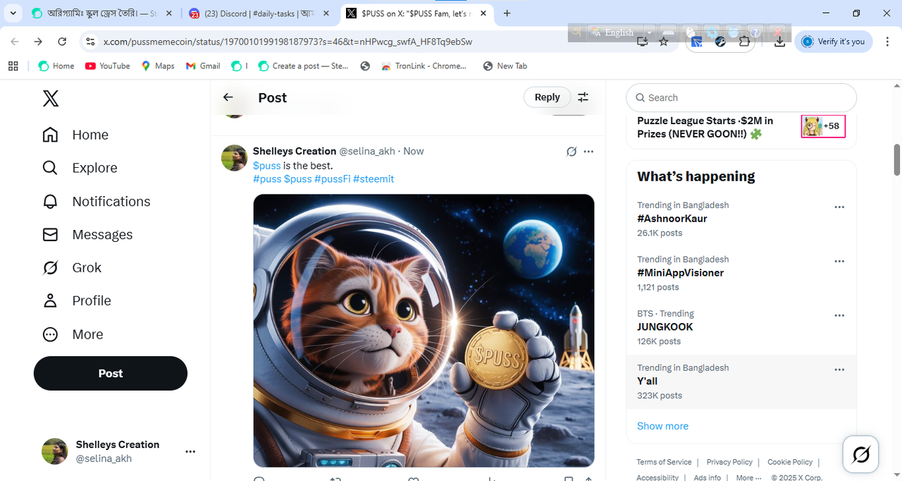Open reply sorting options beside the Reply button
This screenshot has width=902, height=481.
click(583, 97)
